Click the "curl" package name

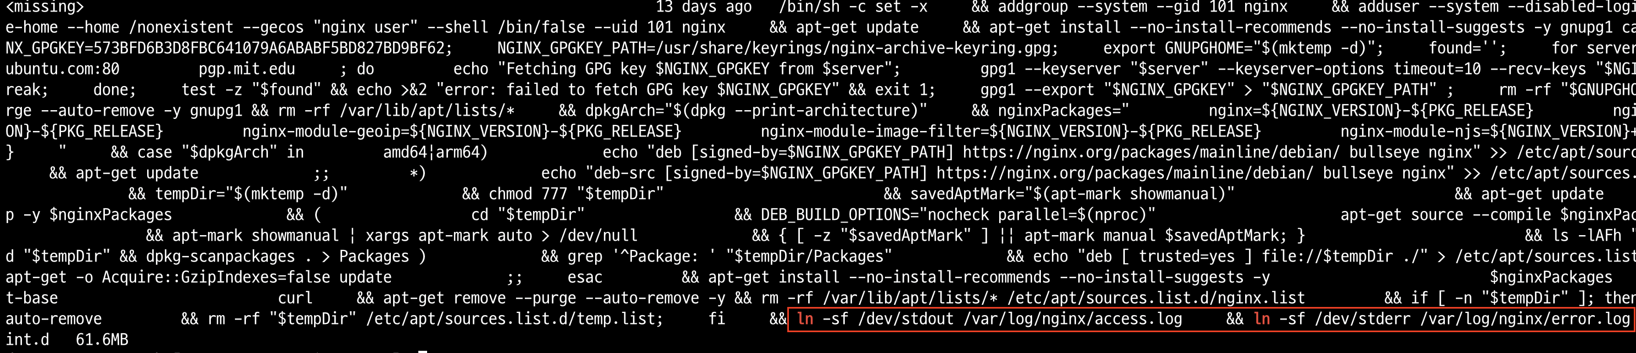point(295,298)
